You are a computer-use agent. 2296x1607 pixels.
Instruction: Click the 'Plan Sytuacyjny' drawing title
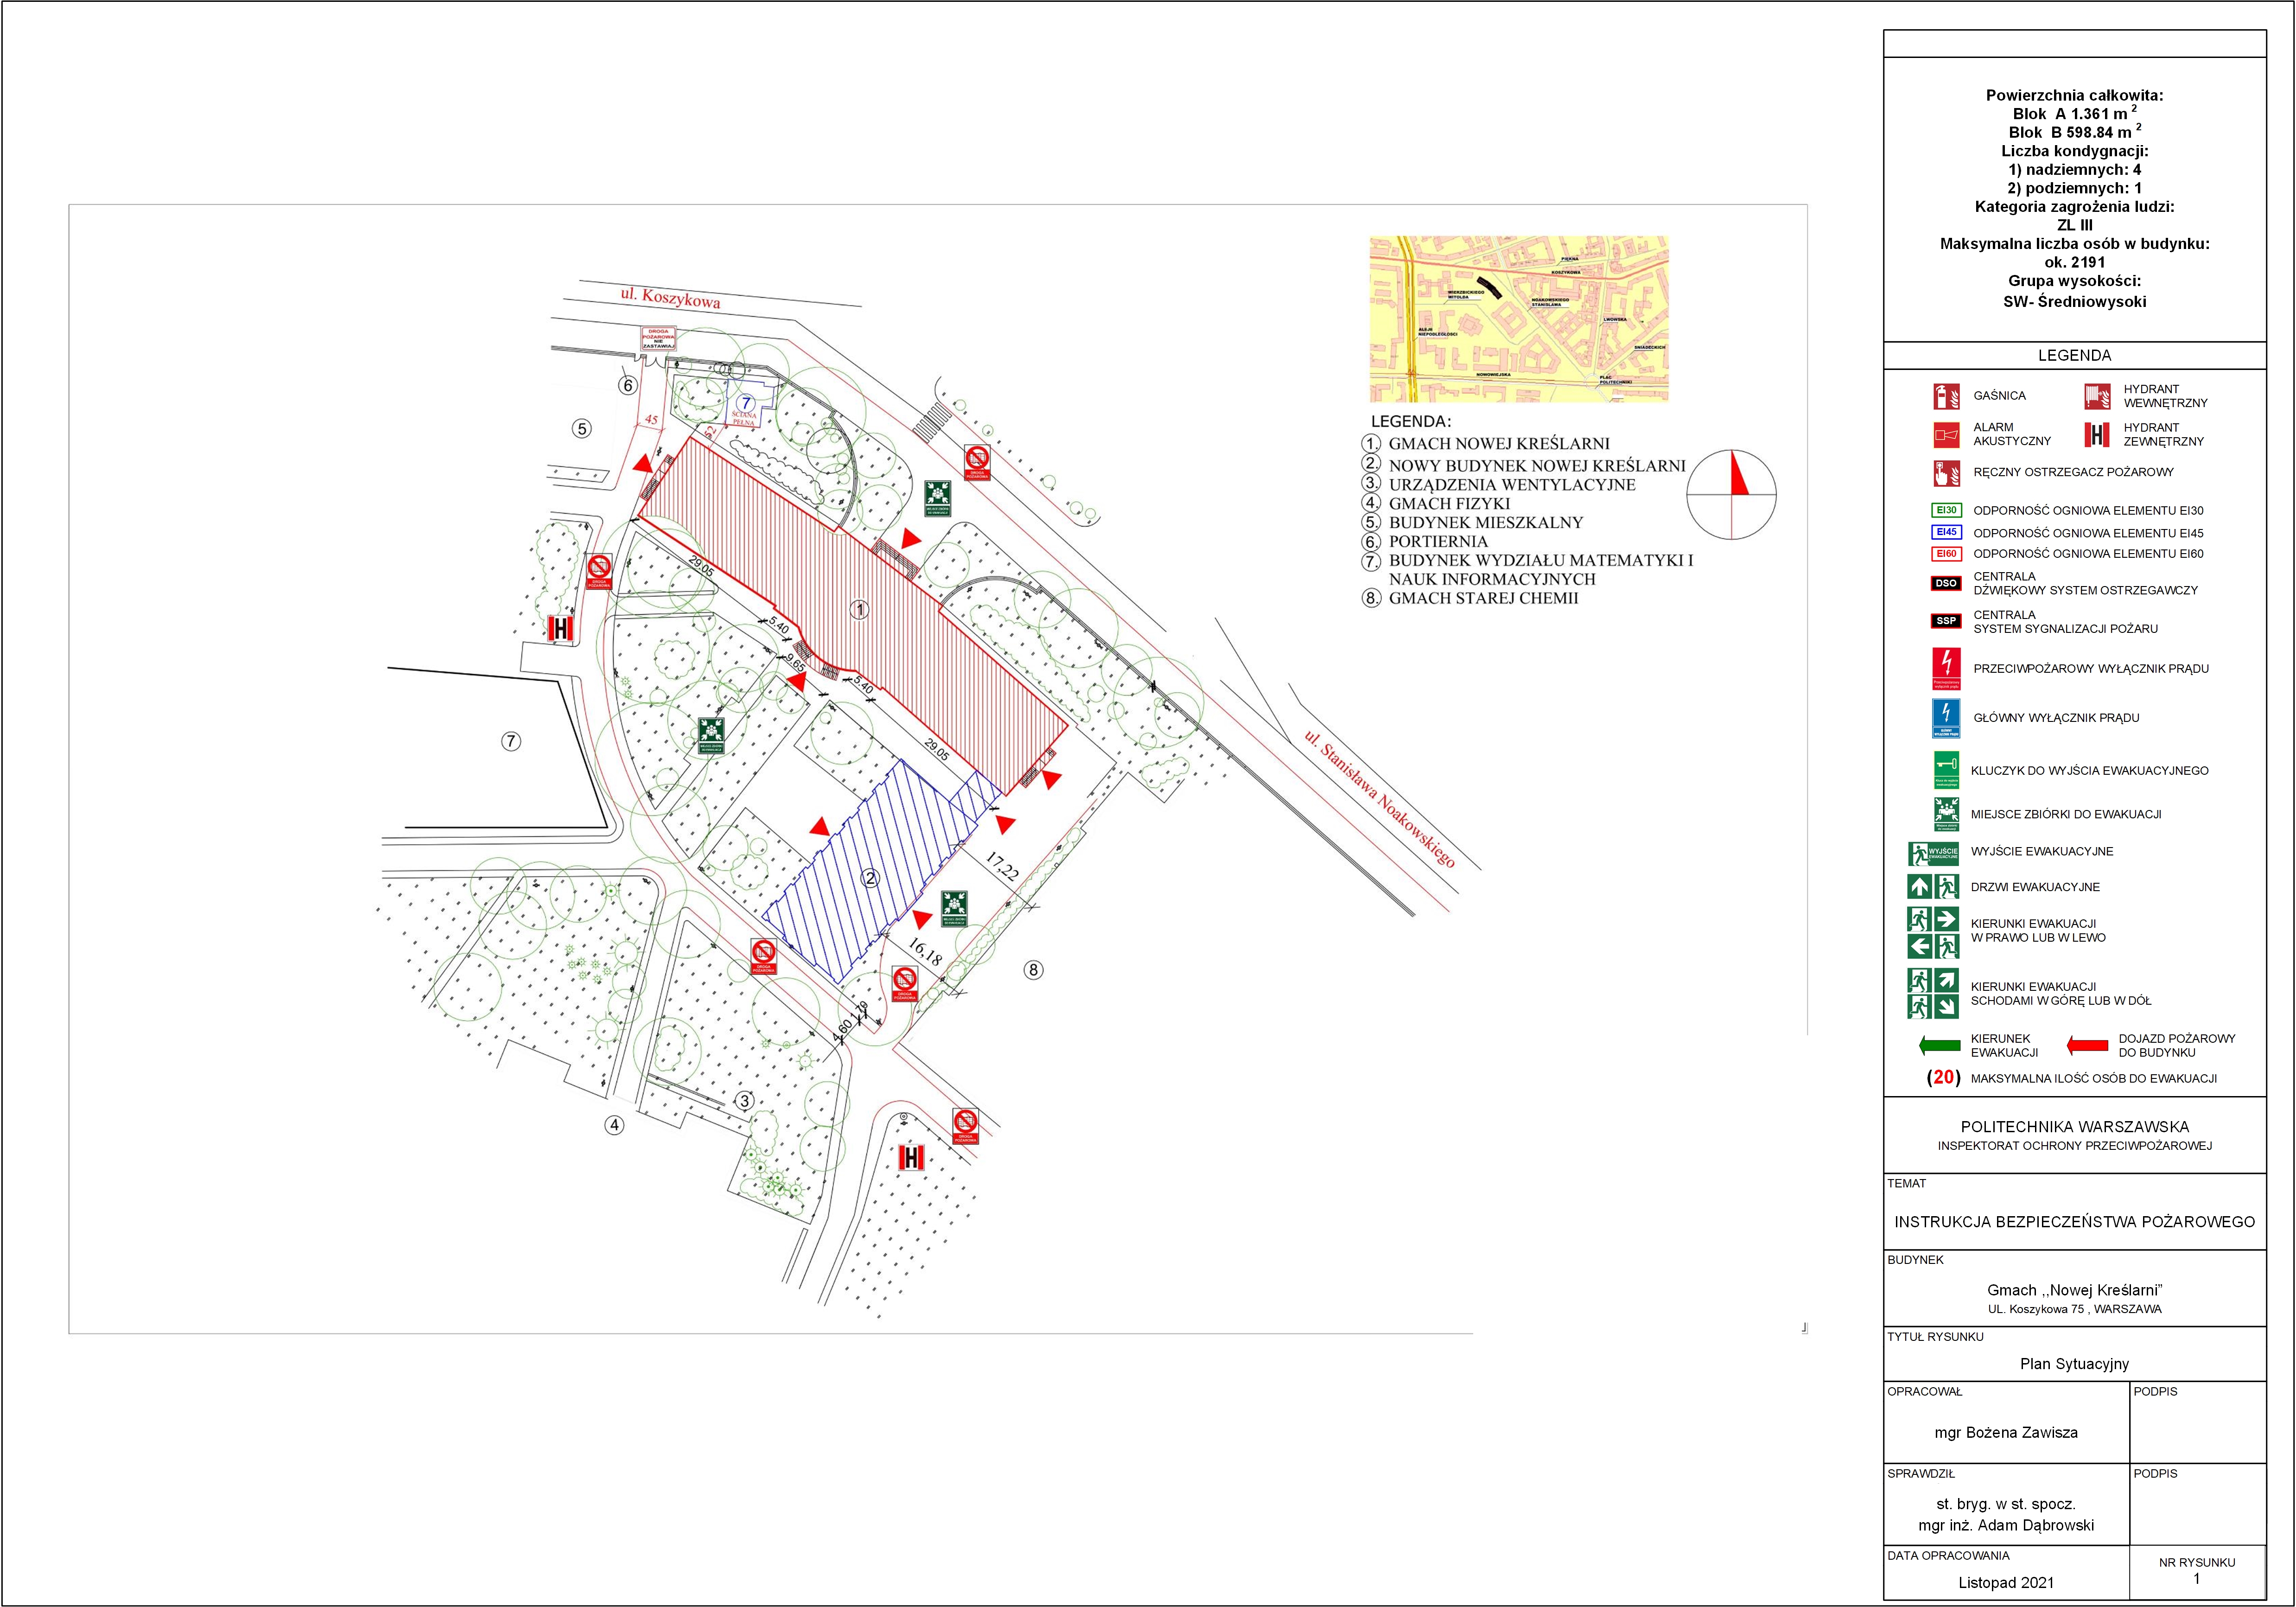(x=2075, y=1363)
